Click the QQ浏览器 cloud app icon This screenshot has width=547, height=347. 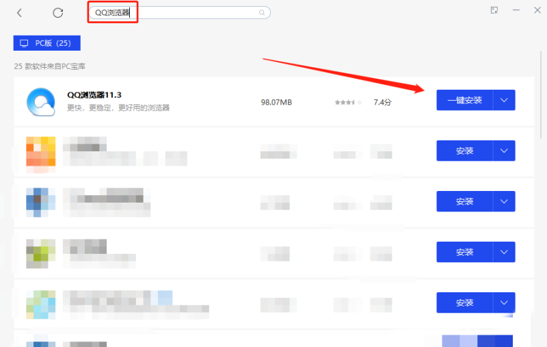[x=41, y=102]
